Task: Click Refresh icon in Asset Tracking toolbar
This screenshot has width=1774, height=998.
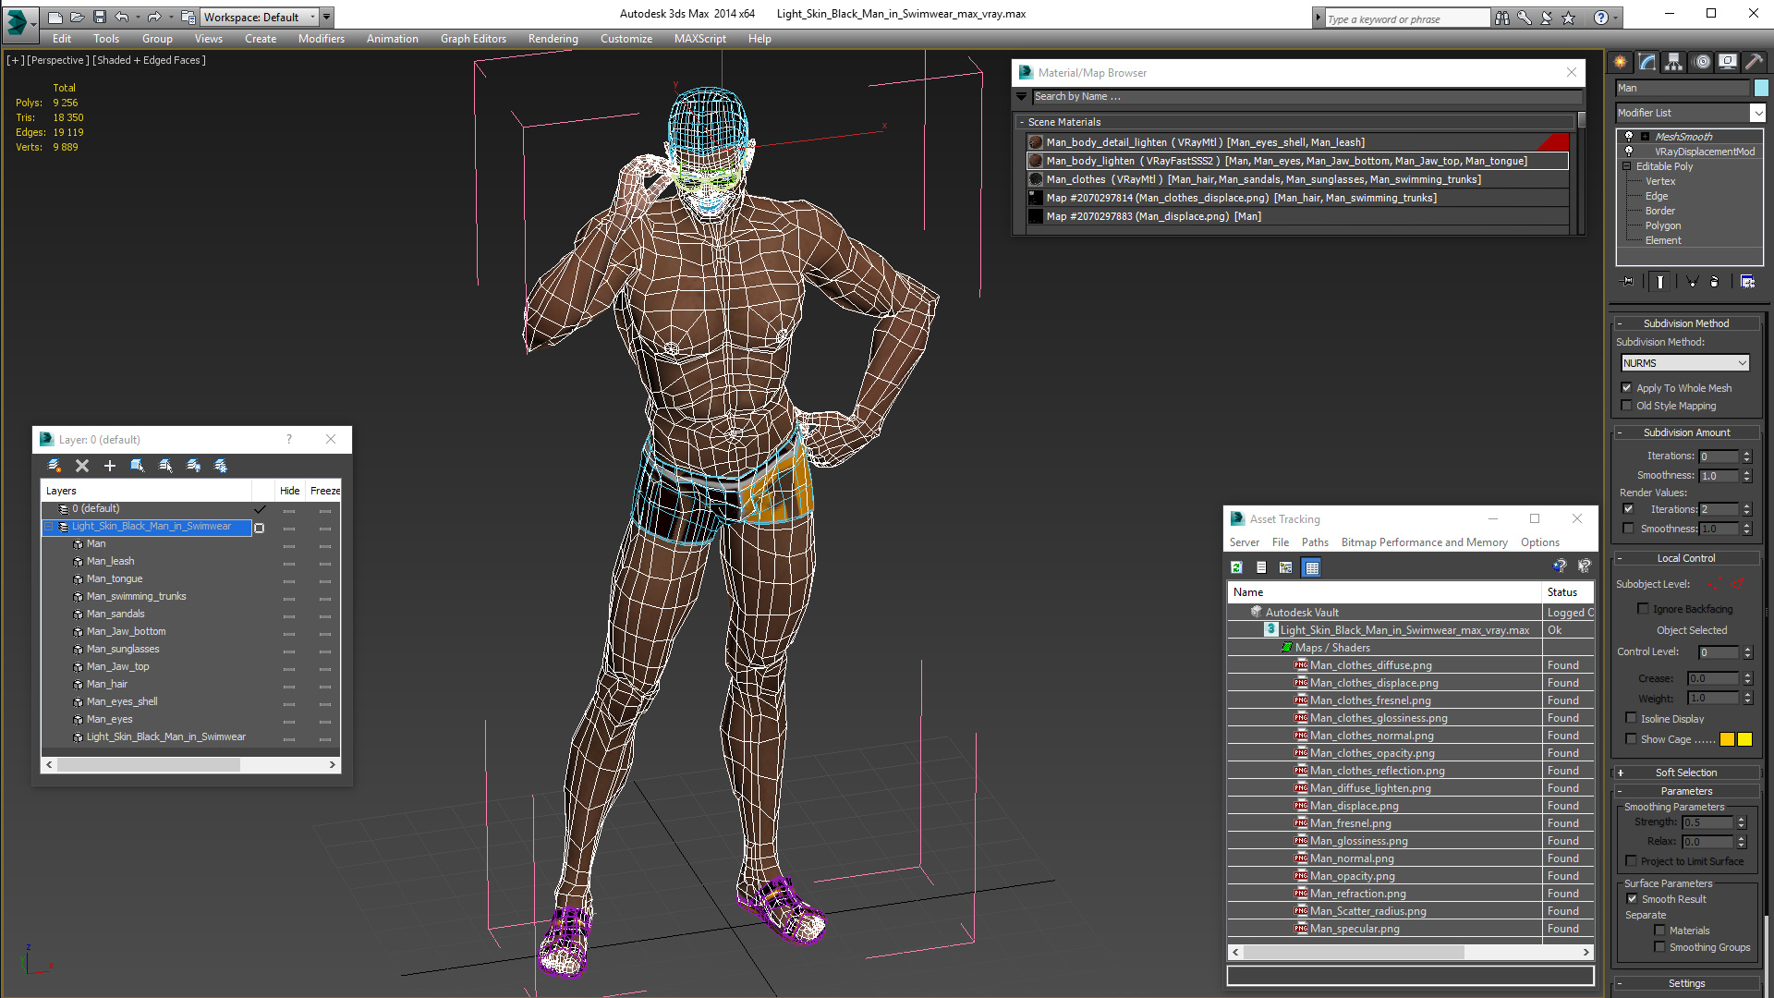Action: coord(1236,567)
